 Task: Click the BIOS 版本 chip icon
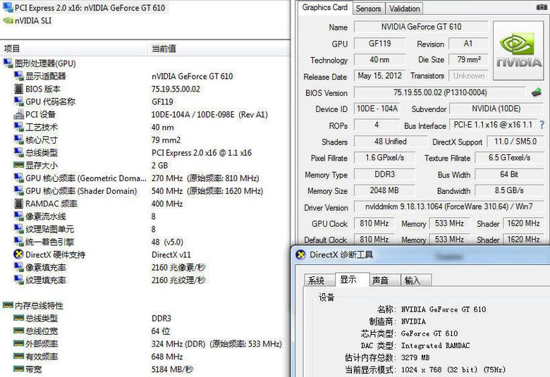click(x=18, y=89)
